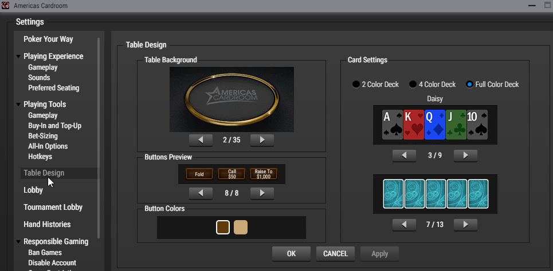Confirm settings with OK button
This screenshot has width=553, height=271.
point(291,254)
